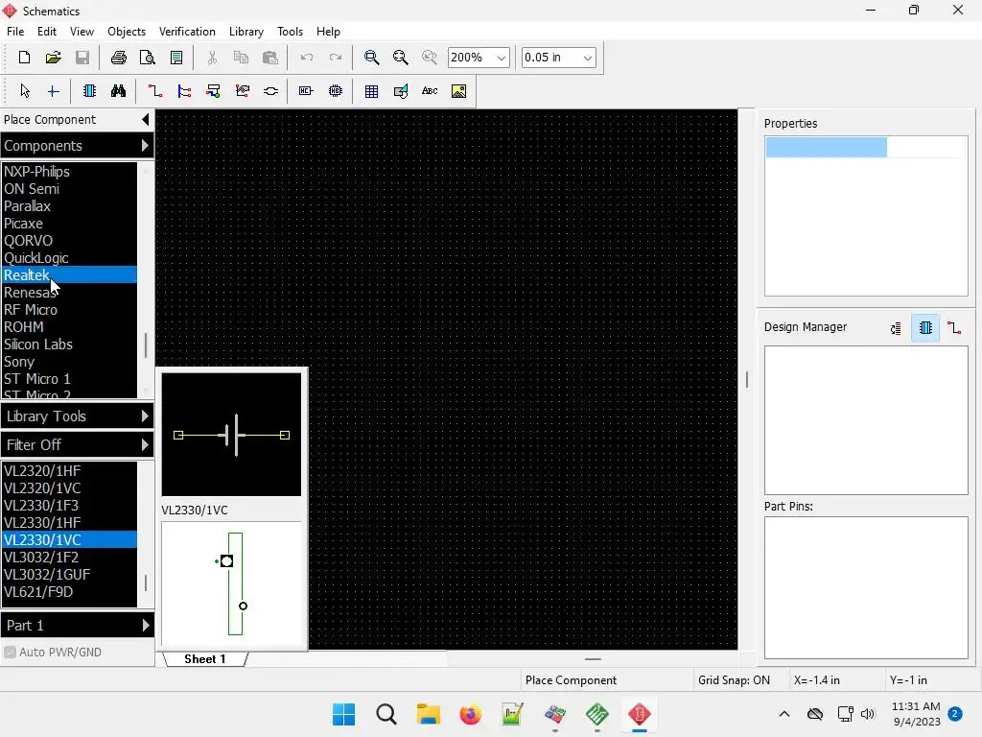
Task: Expand the Filter Off menu
Action: (77, 445)
